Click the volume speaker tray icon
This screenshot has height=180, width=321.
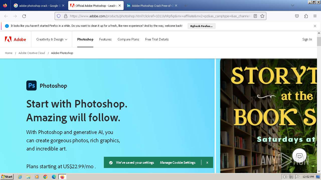(285, 177)
